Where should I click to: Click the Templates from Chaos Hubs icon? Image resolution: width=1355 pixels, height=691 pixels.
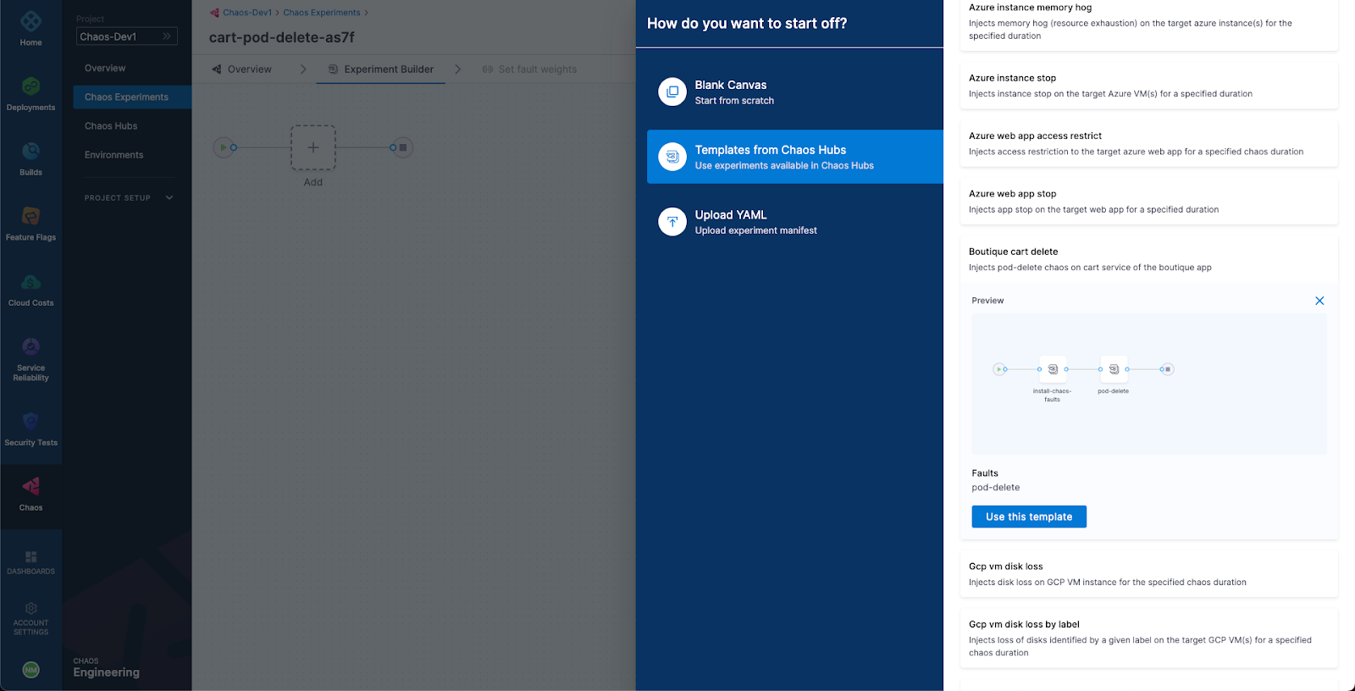click(x=672, y=157)
